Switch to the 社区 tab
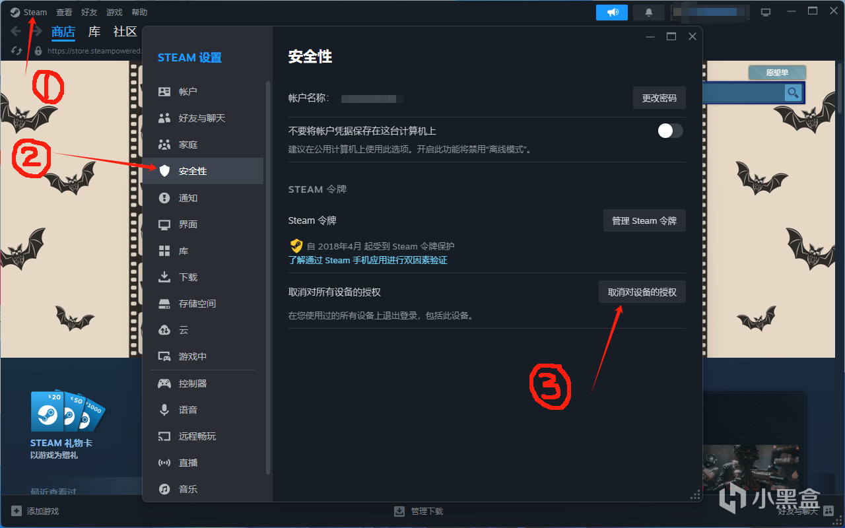Viewport: 845px width, 528px height. pos(125,32)
